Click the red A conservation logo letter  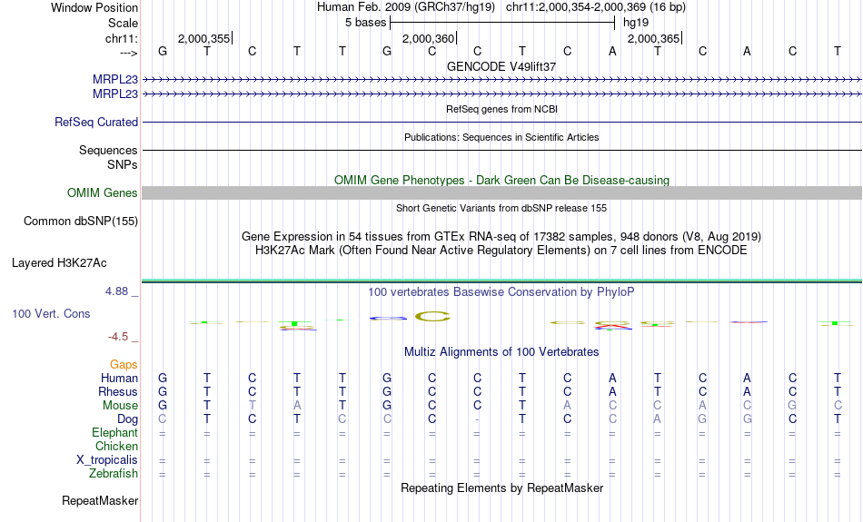tap(612, 326)
